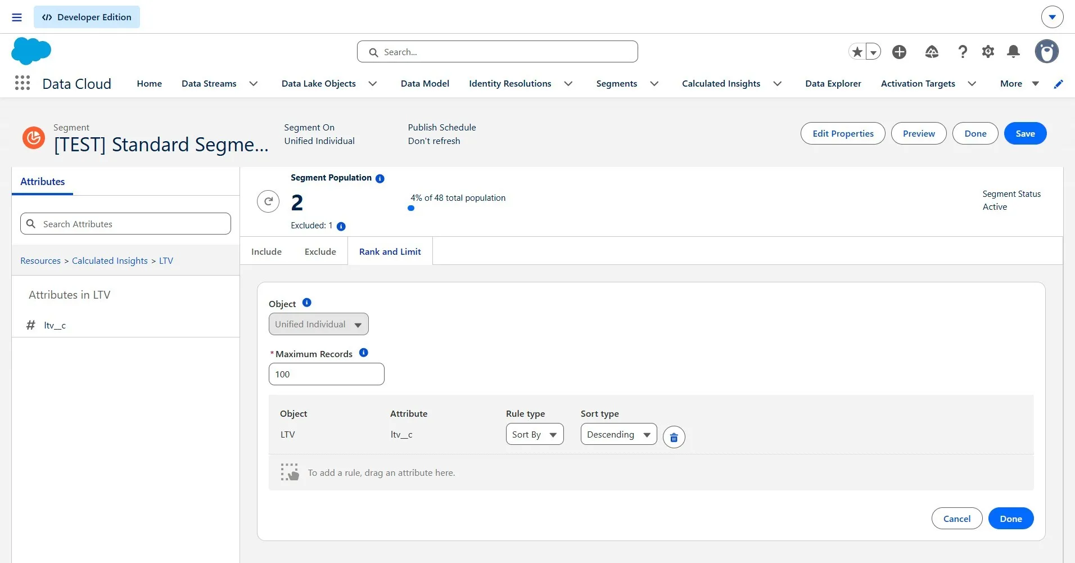1075x563 pixels.
Task: Expand the Activation Targets nav dropdown
Action: pos(972,84)
